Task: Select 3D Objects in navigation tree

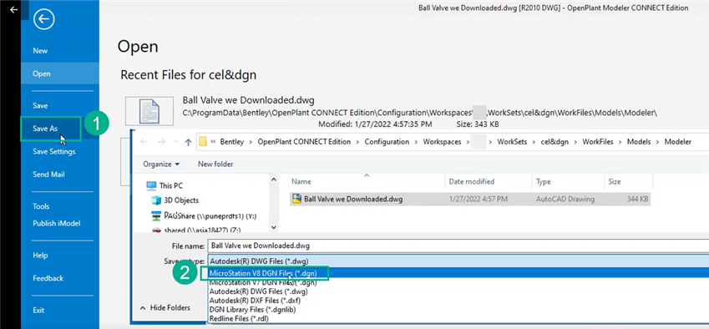Action: pyautogui.click(x=181, y=200)
